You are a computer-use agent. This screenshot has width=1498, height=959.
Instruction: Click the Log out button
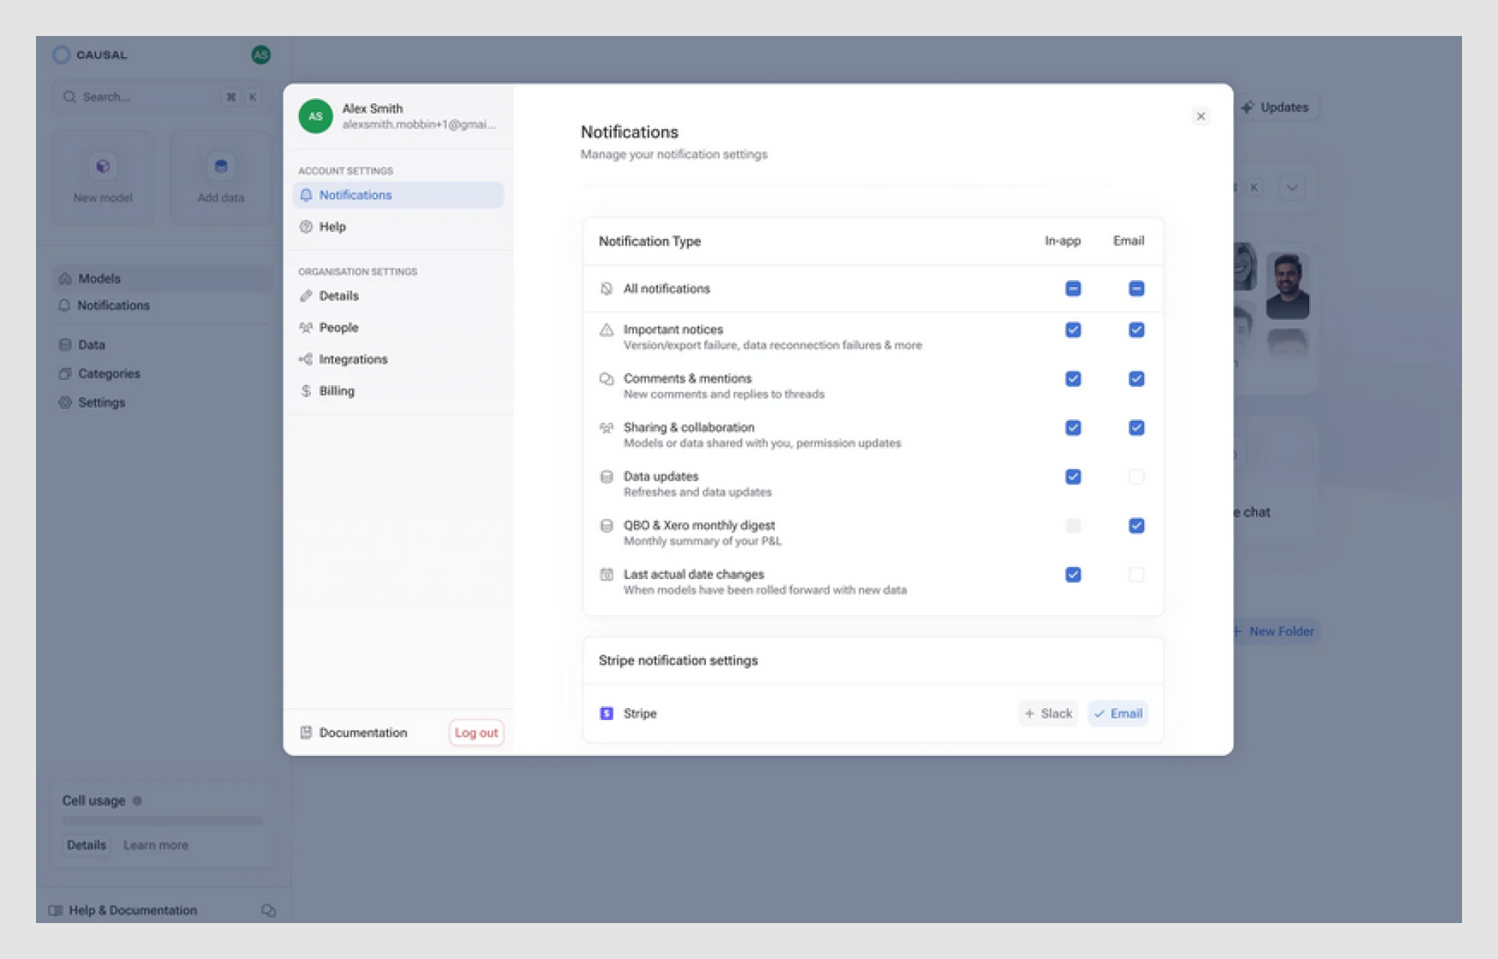pos(476,733)
